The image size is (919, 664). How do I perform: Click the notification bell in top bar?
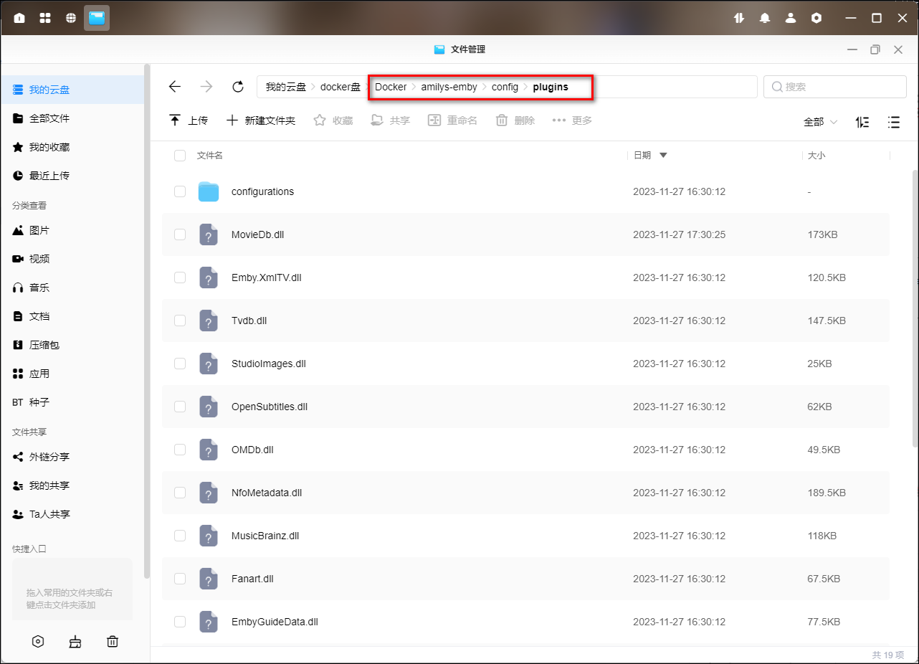click(x=765, y=18)
